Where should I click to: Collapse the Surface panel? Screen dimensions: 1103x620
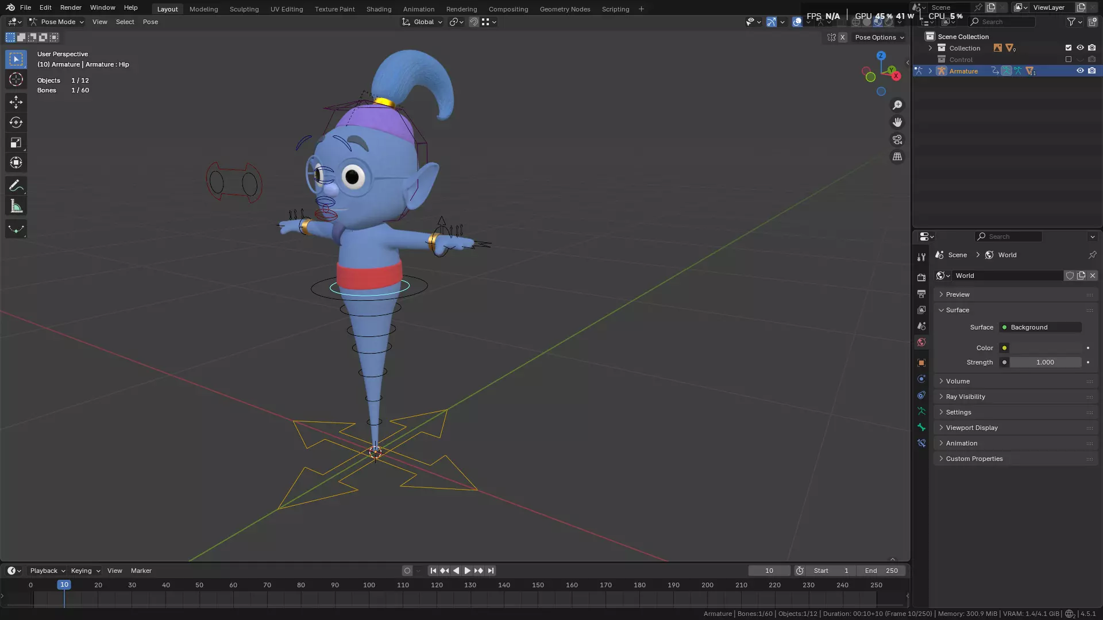[1016, 310]
